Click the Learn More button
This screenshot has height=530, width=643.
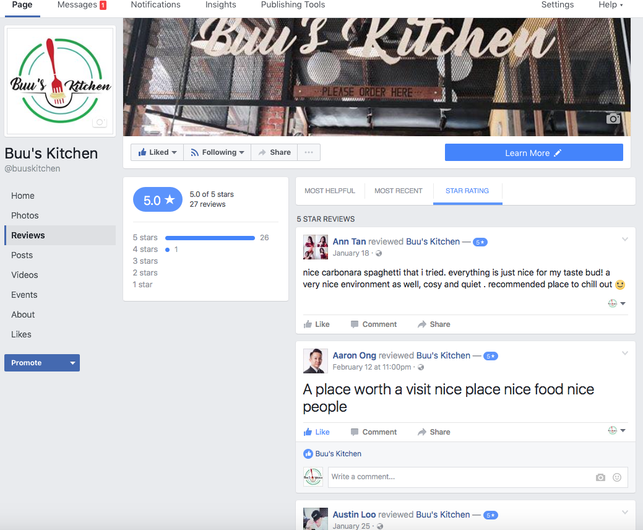click(x=533, y=152)
